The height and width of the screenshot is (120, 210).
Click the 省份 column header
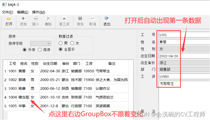click(x=66, y=63)
